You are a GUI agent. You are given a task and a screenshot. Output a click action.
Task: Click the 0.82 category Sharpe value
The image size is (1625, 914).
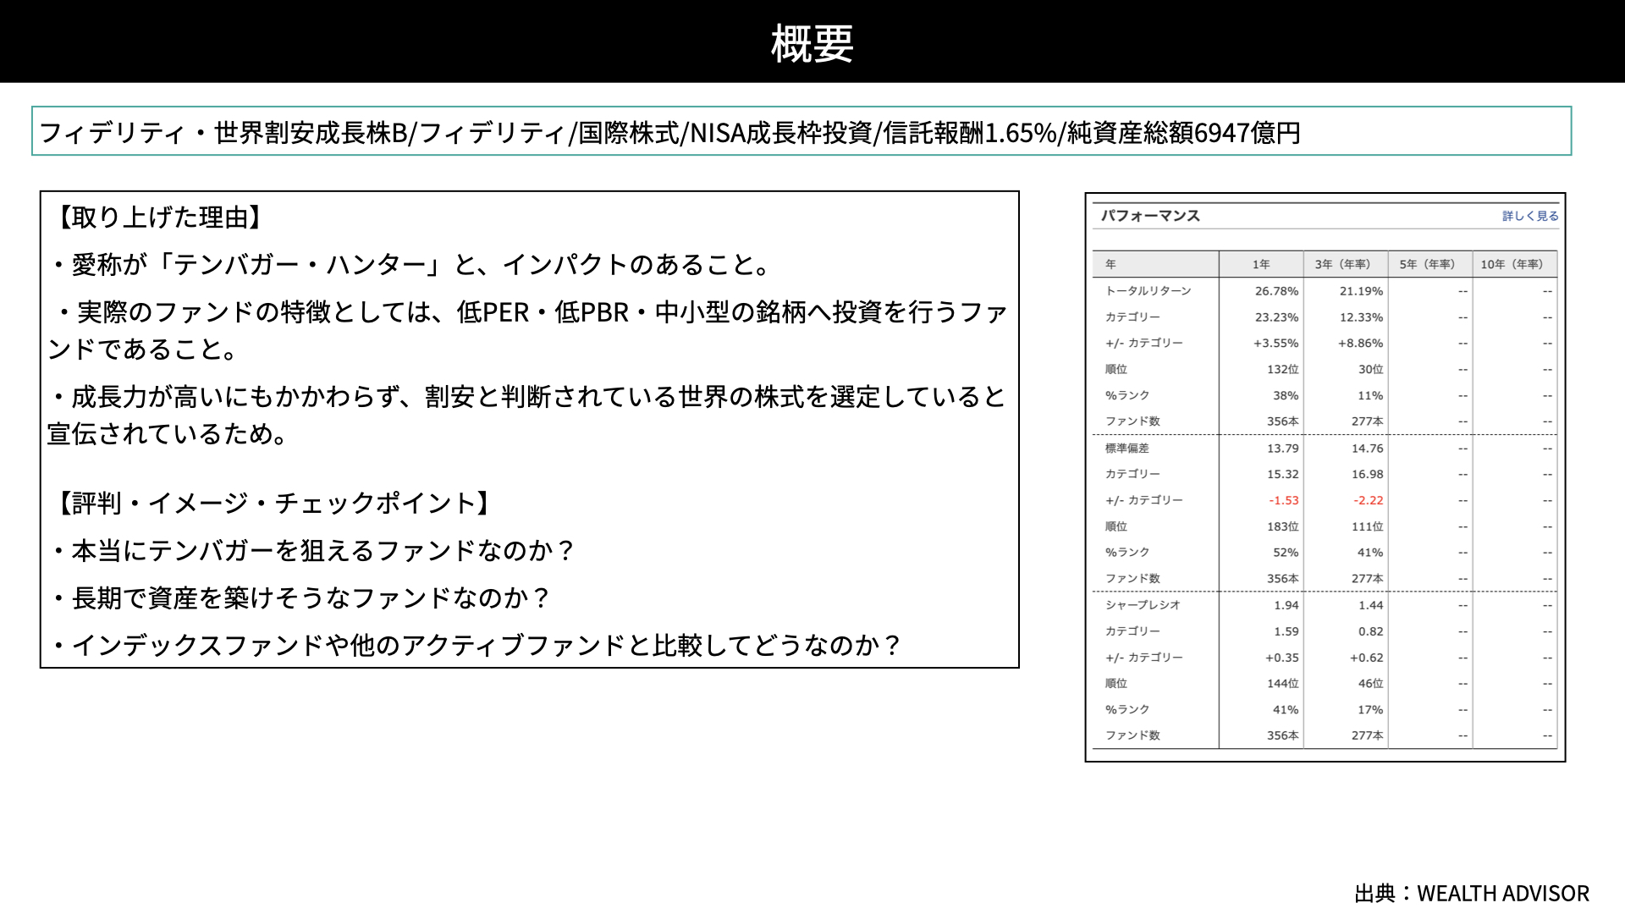(x=1371, y=631)
